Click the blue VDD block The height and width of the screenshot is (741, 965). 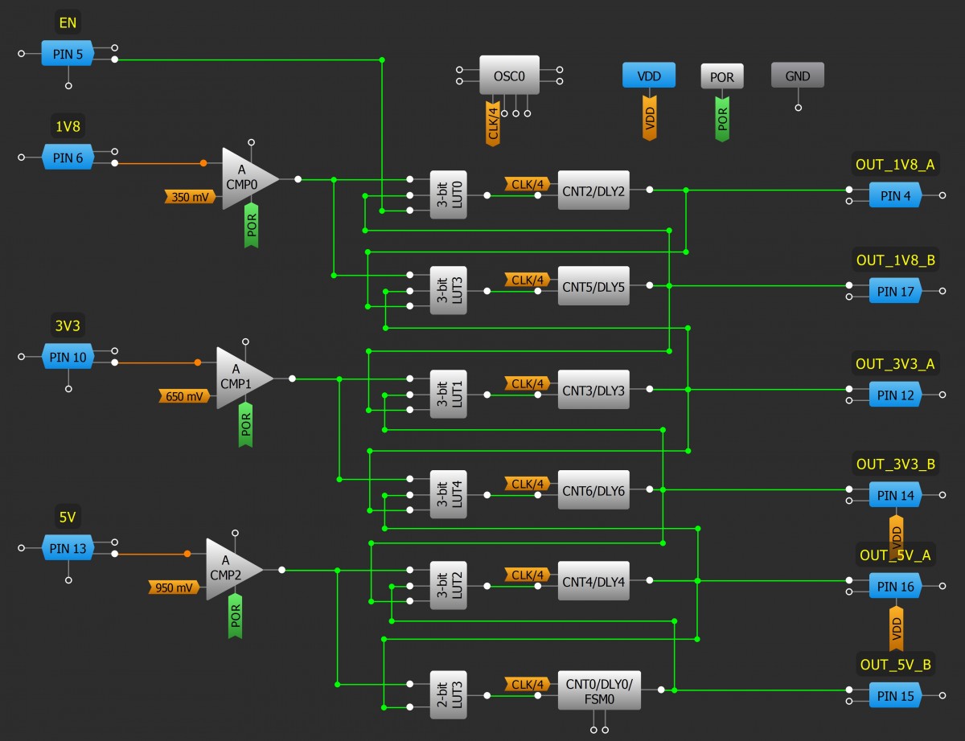(649, 76)
